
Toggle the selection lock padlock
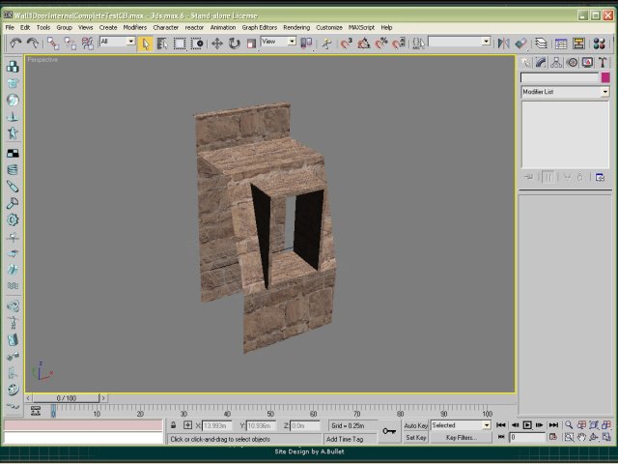click(x=173, y=425)
